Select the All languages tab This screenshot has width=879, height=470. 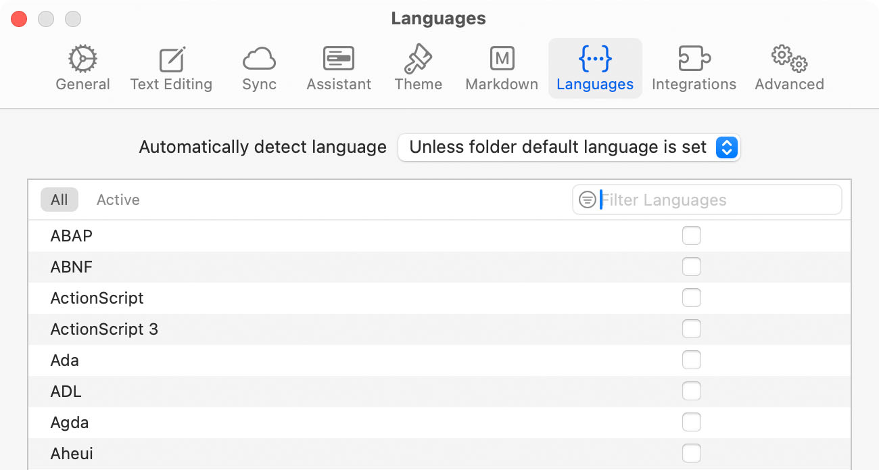point(59,199)
